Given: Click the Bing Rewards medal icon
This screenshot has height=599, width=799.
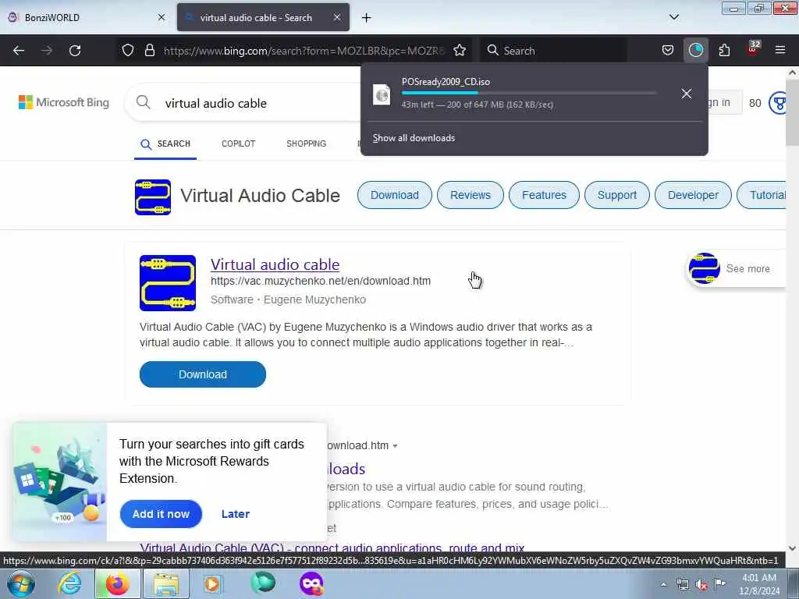Looking at the screenshot, I should (x=778, y=103).
